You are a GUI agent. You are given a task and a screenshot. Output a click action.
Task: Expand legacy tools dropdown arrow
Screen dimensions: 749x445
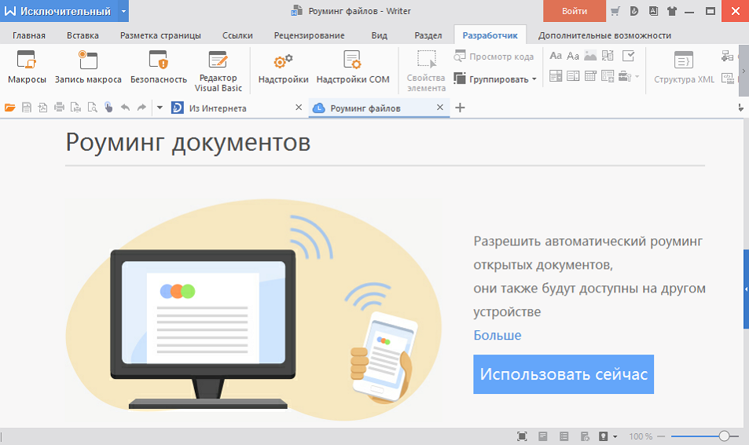tap(637, 76)
